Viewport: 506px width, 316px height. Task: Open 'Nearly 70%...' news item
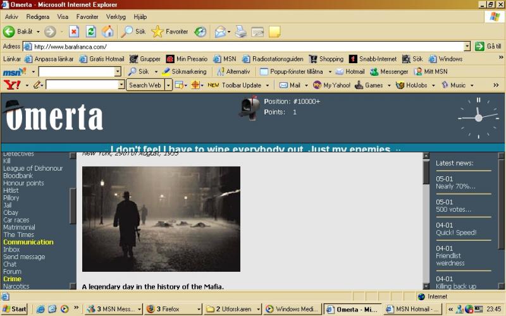pos(455,186)
